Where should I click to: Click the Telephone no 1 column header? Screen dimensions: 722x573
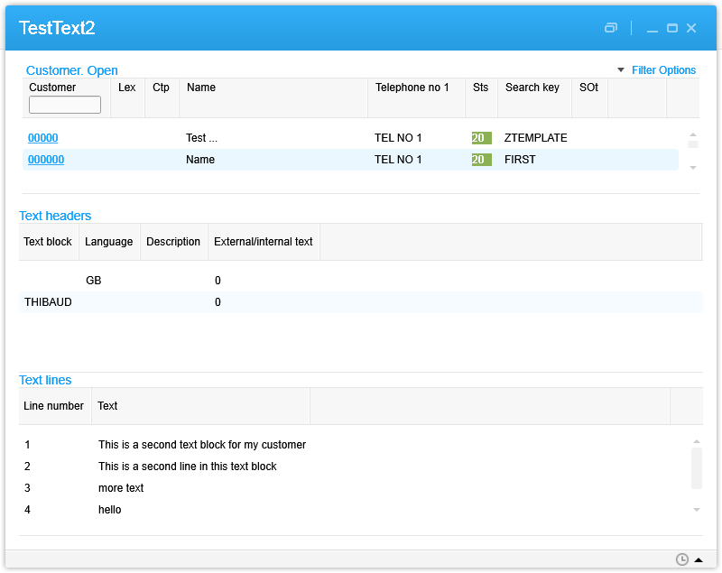coord(412,88)
